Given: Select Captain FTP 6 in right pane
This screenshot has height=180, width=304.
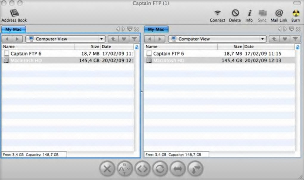Looking at the screenshot, I should (x=220, y=53).
